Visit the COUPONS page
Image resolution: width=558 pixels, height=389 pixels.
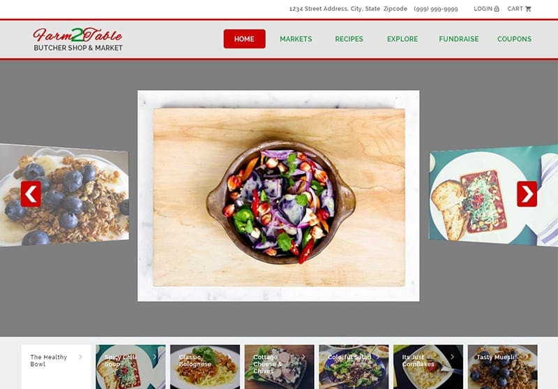click(x=514, y=39)
